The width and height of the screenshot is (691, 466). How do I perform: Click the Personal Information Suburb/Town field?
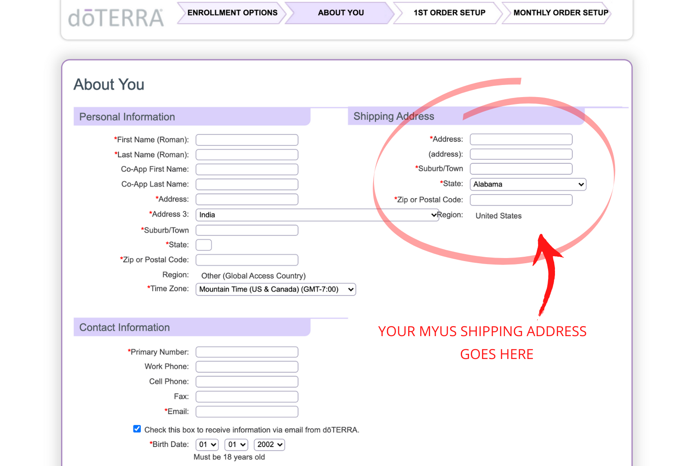(247, 230)
